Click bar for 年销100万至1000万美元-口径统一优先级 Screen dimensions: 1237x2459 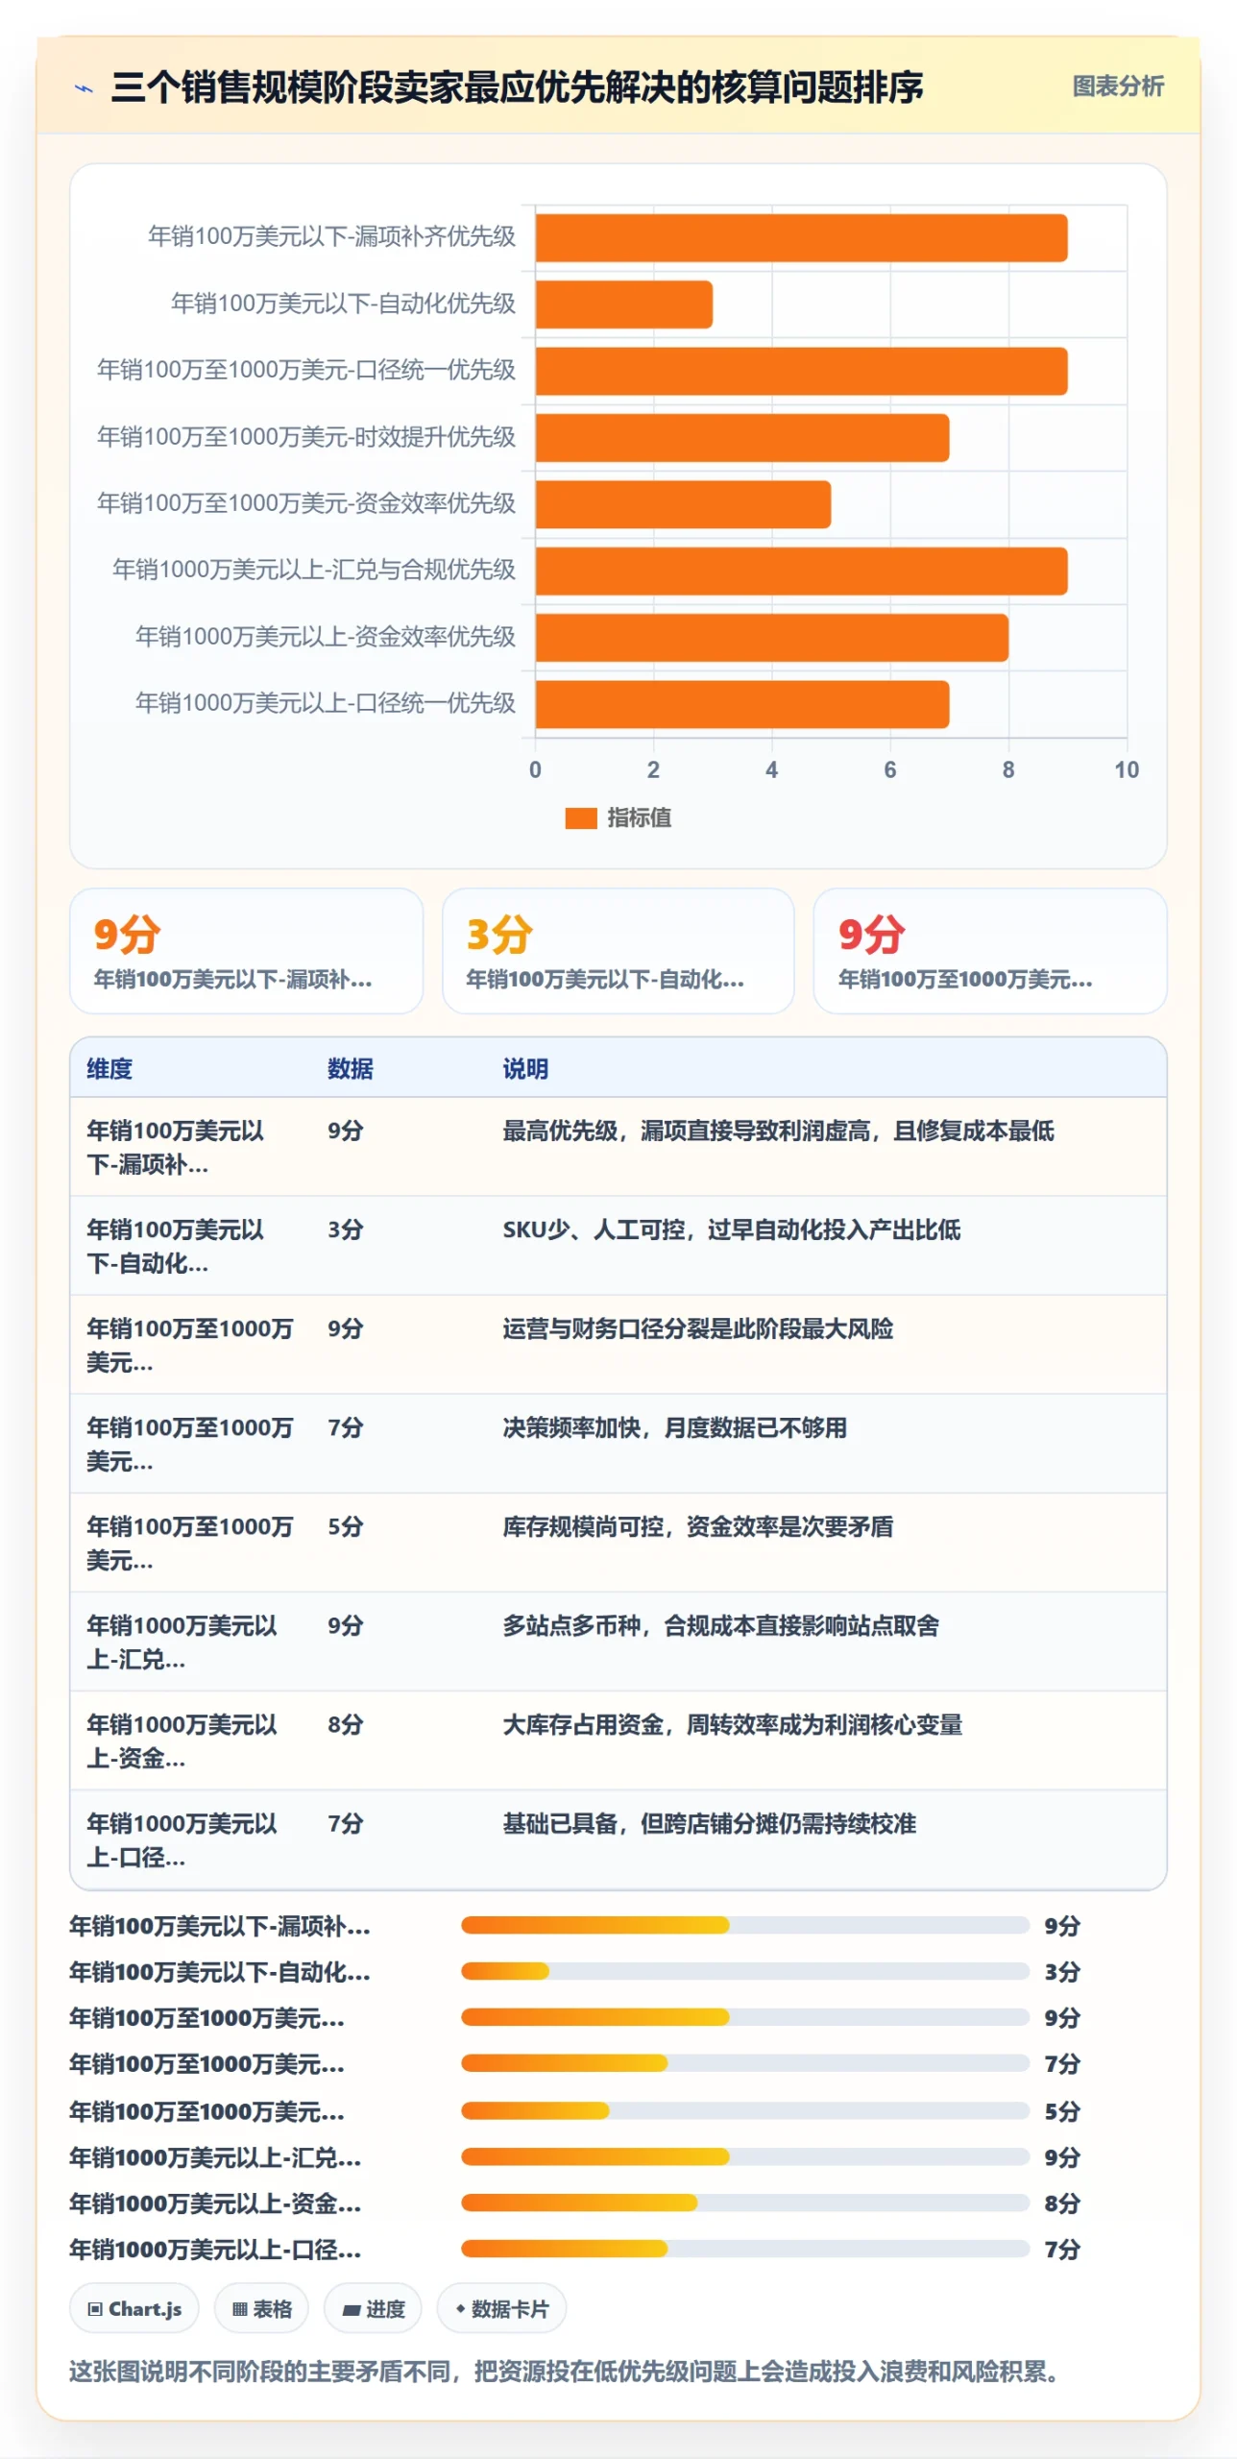tap(801, 371)
